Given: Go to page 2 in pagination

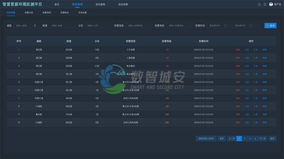Looking at the screenshot, I should (244, 138).
